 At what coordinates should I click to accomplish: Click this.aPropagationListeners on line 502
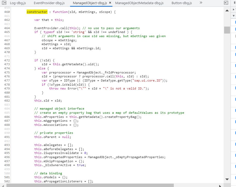[x=58, y=181]
